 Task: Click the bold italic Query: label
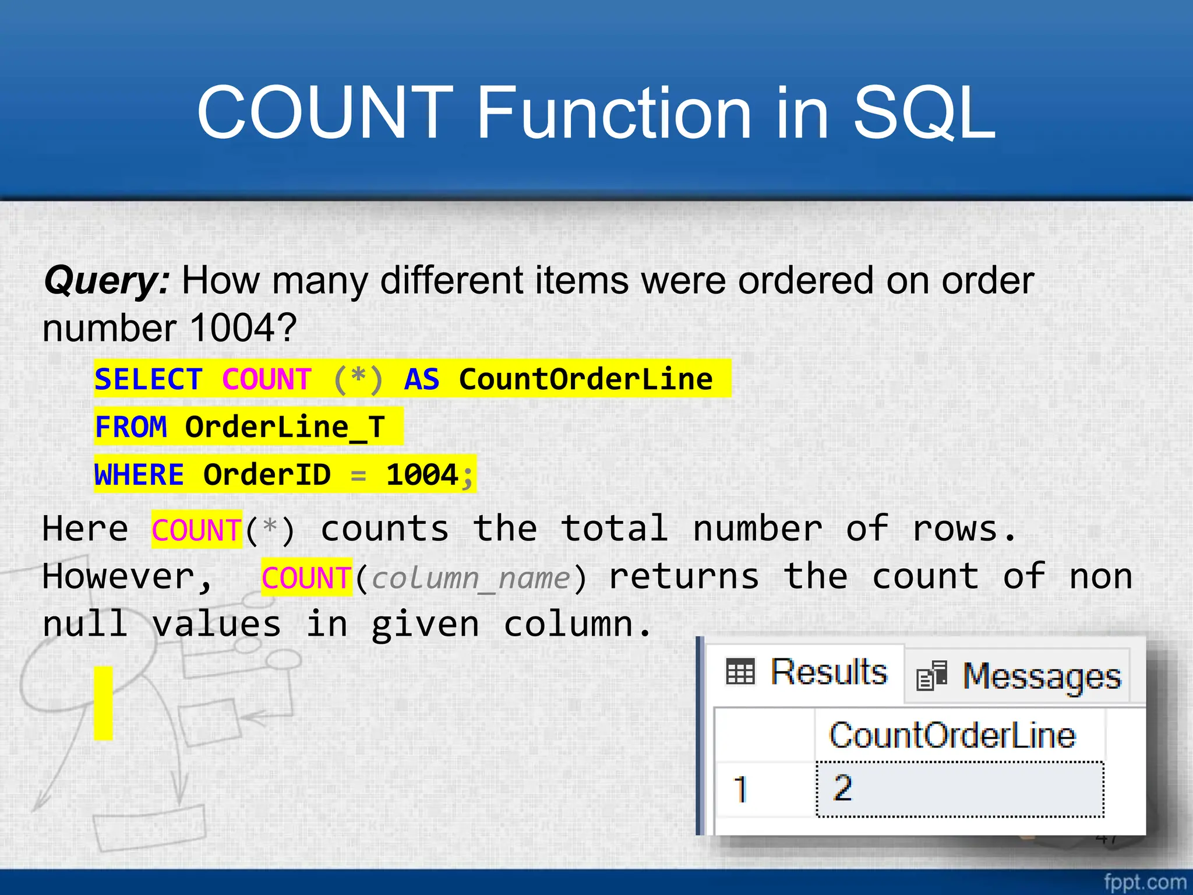tap(107, 281)
